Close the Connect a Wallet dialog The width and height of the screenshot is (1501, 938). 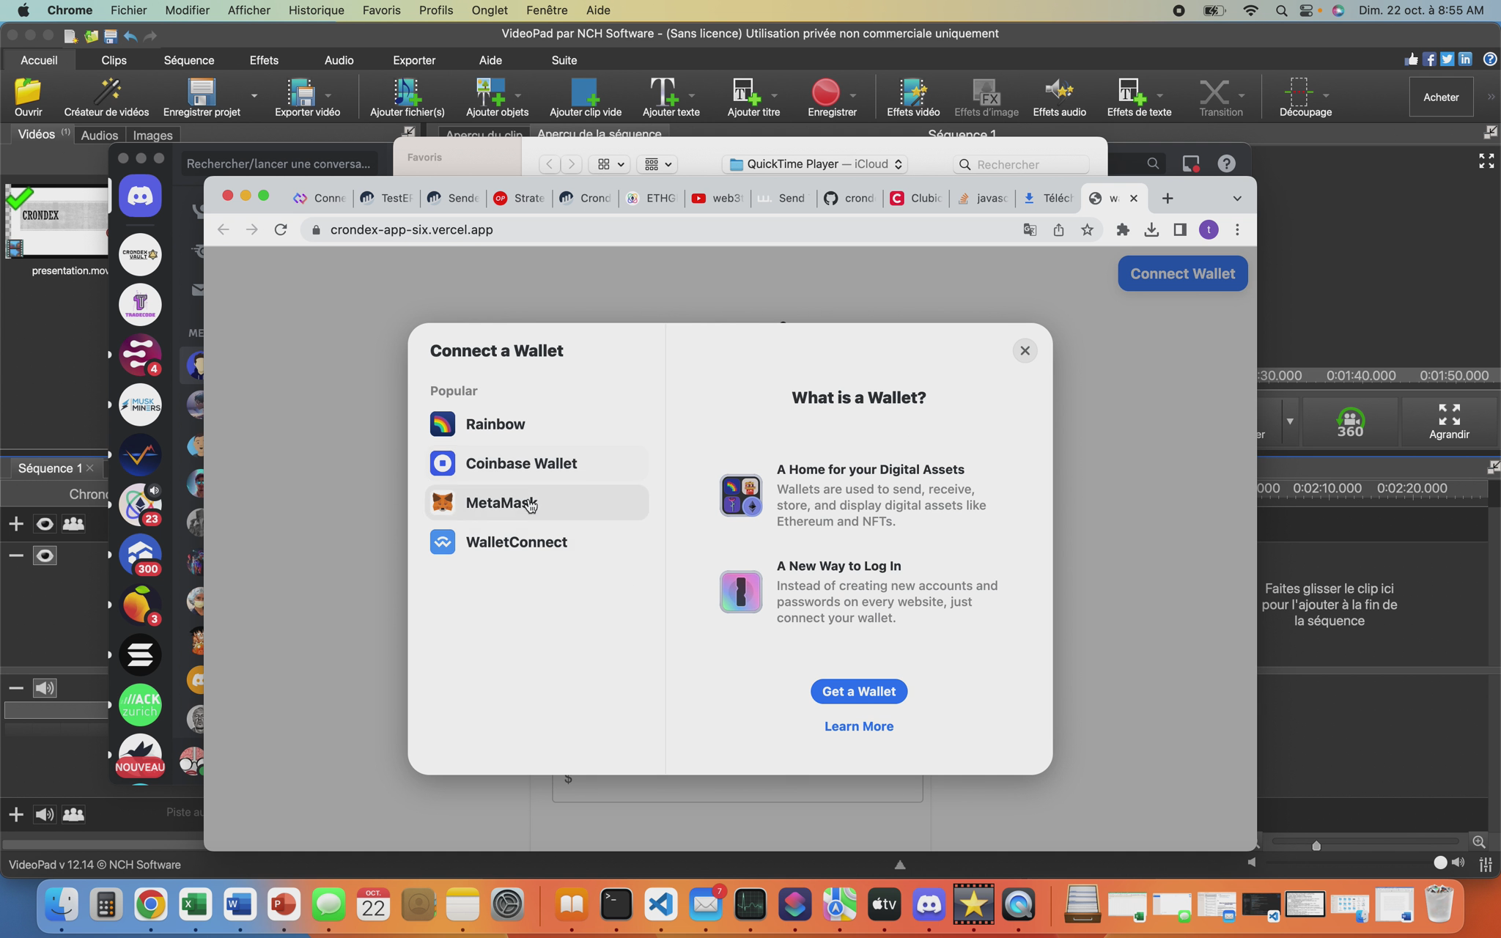[1025, 350]
